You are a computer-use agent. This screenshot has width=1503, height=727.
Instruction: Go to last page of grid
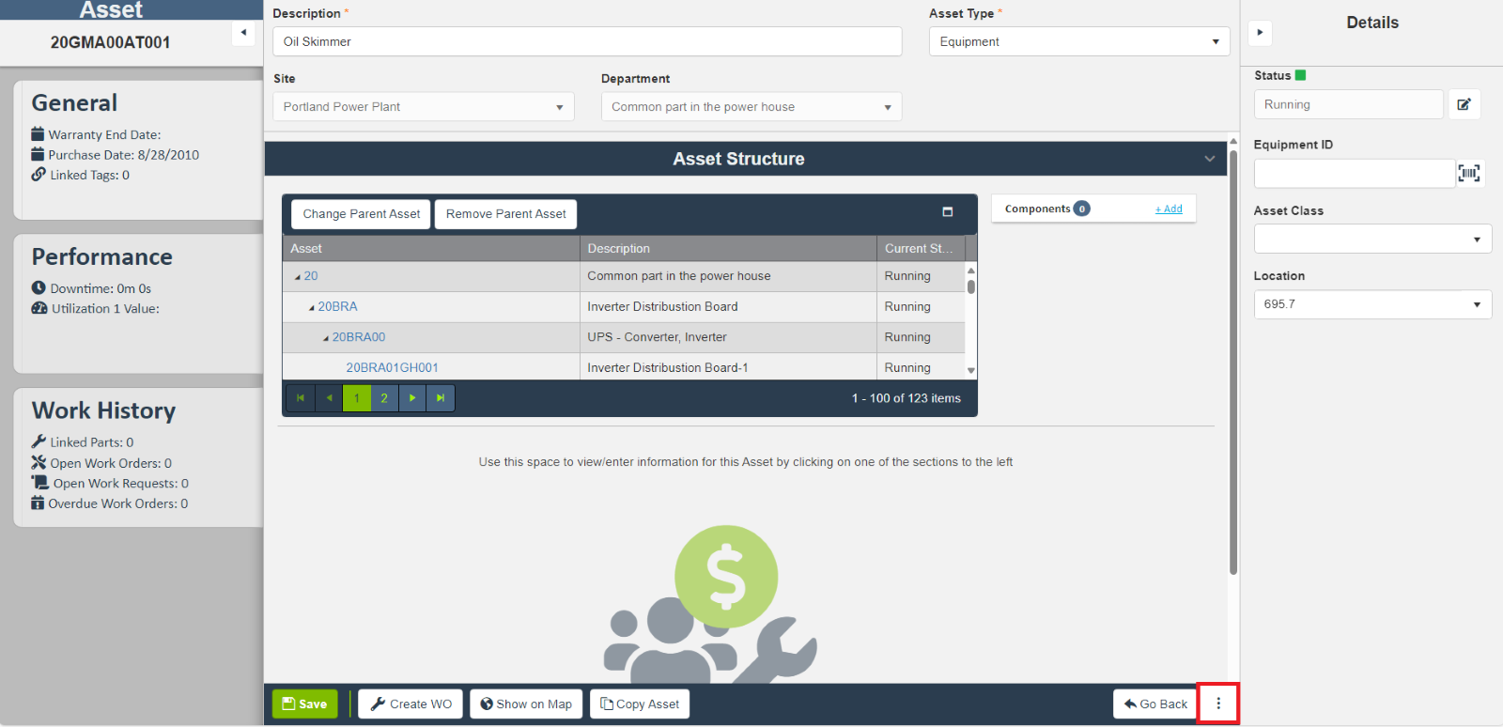441,398
